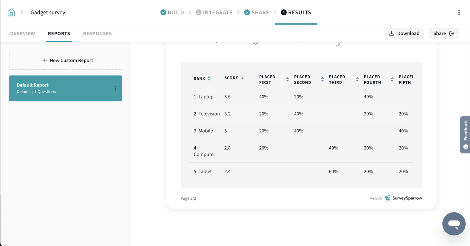Go to the Build step
The image size is (470, 246).
172,12
